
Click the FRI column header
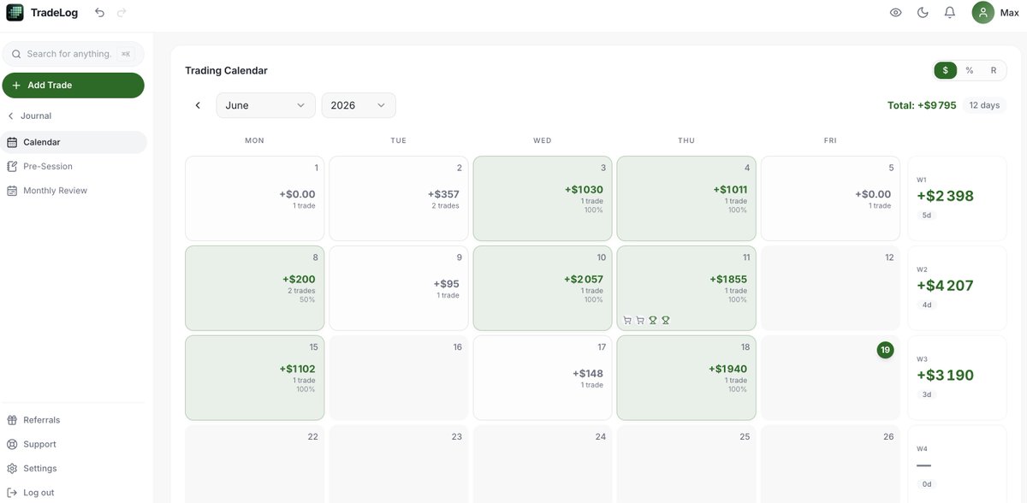tap(830, 140)
